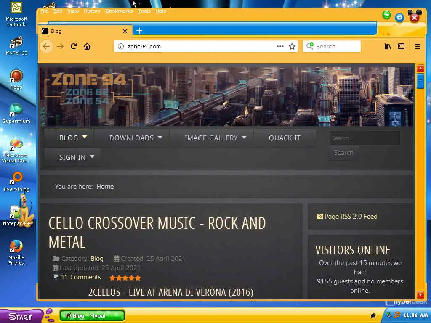Open the Bookmarks menu
The height and width of the screenshot is (323, 431).
[119, 11]
